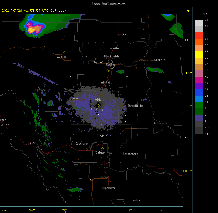
Task: Click the Lacombe city label
Action: [x=114, y=48]
